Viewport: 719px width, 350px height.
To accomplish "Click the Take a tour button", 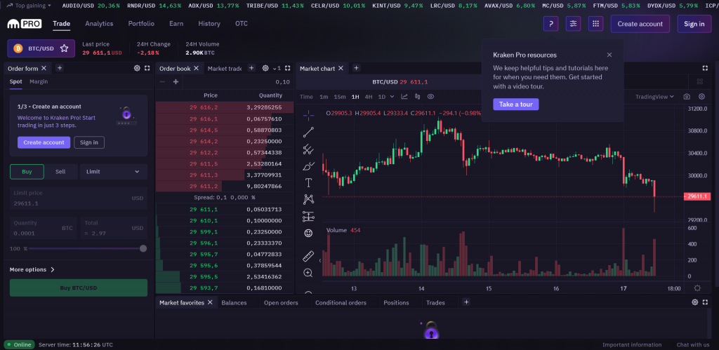I will pos(516,104).
